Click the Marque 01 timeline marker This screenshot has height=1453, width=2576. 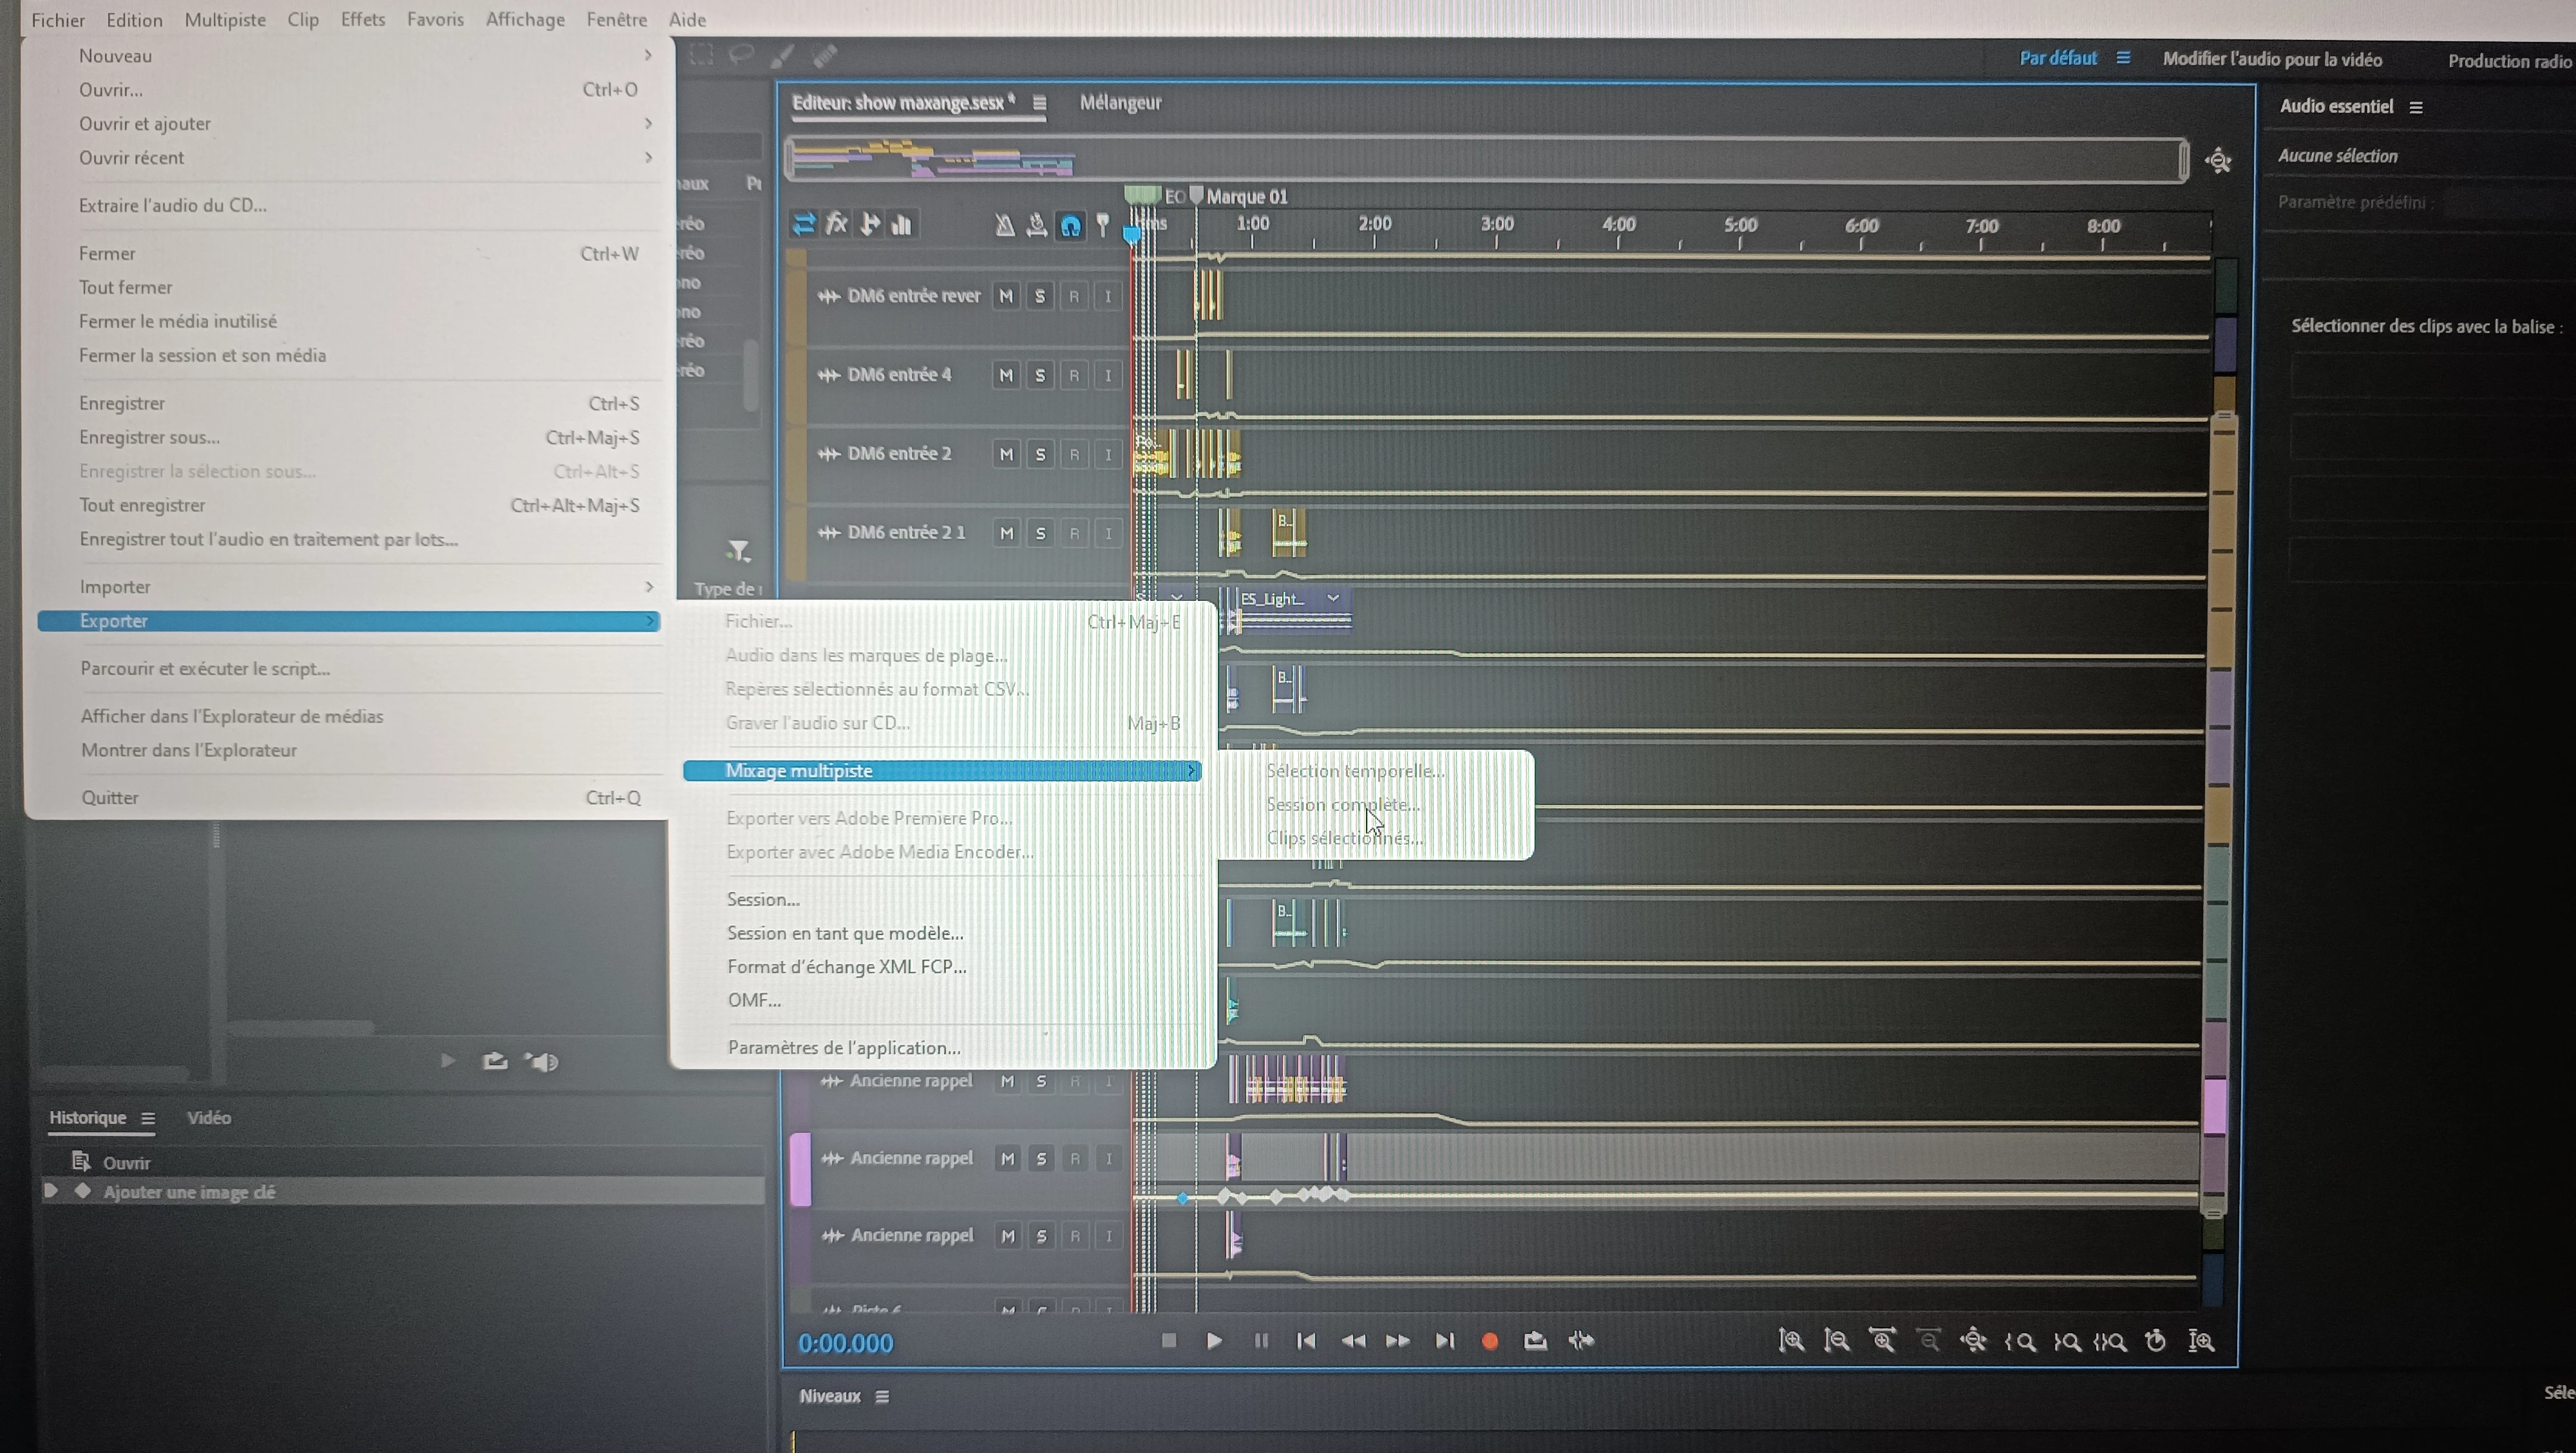coord(1196,196)
